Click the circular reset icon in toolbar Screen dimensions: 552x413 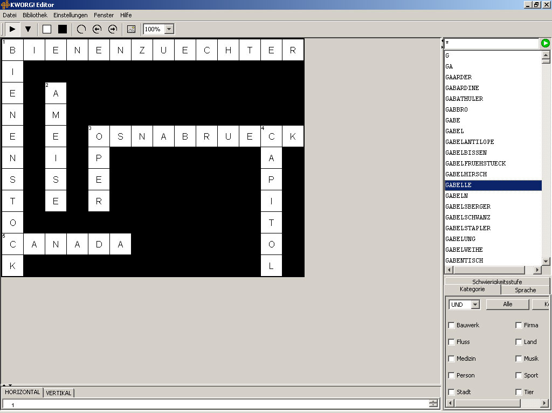(x=81, y=29)
